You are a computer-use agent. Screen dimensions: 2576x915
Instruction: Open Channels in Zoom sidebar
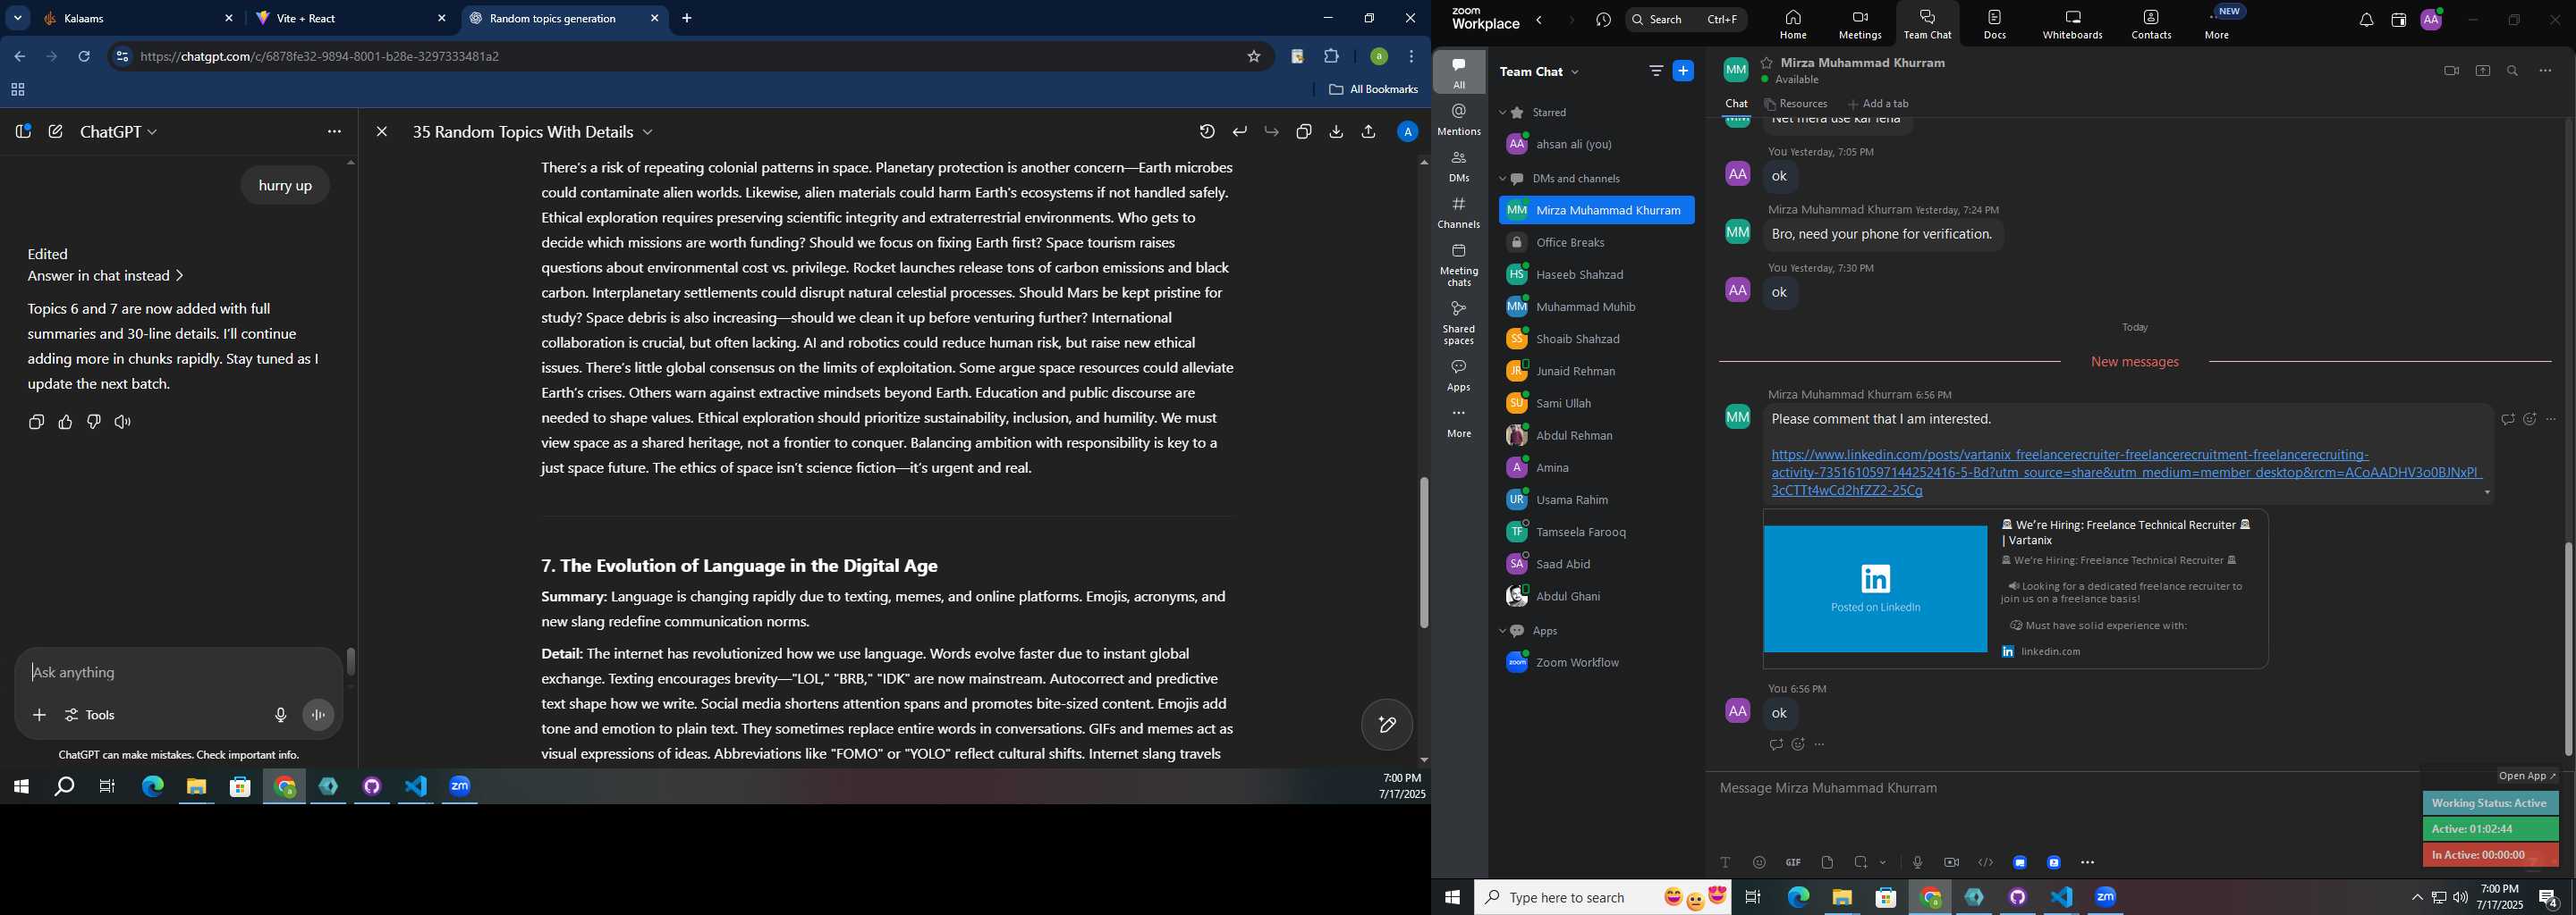pyautogui.click(x=1459, y=213)
